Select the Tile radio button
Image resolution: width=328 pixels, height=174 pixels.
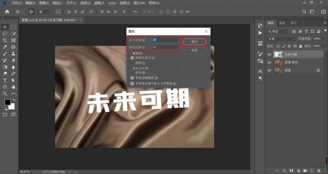tap(132, 63)
